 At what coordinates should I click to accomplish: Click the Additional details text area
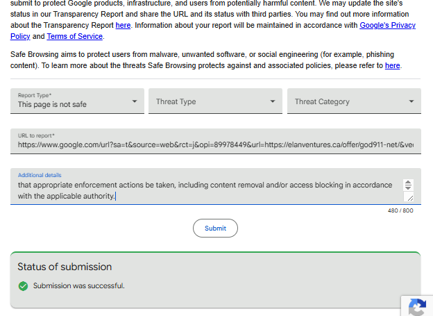pyautogui.click(x=216, y=187)
